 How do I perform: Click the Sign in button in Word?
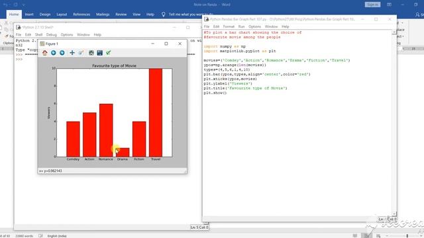372,5
